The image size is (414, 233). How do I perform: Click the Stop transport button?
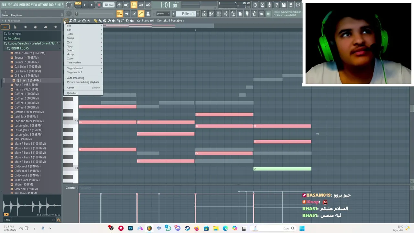point(92,5)
